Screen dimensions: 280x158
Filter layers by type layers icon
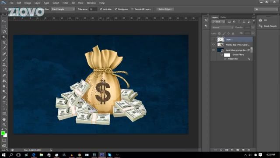[239, 22]
